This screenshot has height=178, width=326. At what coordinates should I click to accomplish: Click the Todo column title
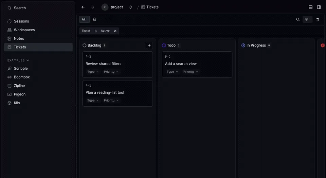pyautogui.click(x=171, y=45)
